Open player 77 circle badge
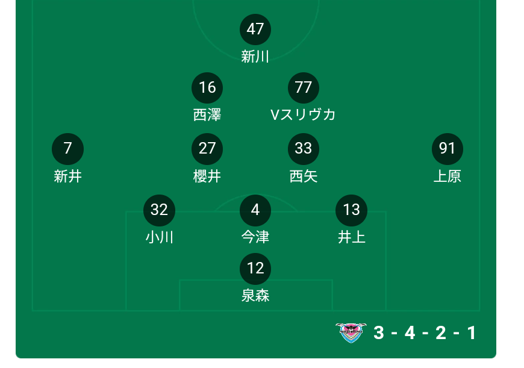 [304, 88]
